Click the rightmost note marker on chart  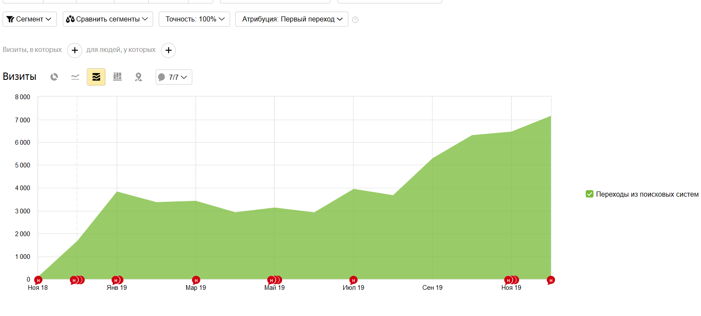(550, 280)
